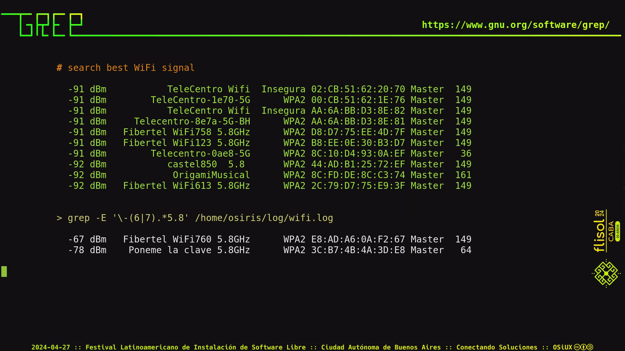This screenshot has width=625, height=351.
Task: Open the gnu.org grep software link
Action: tap(516, 25)
